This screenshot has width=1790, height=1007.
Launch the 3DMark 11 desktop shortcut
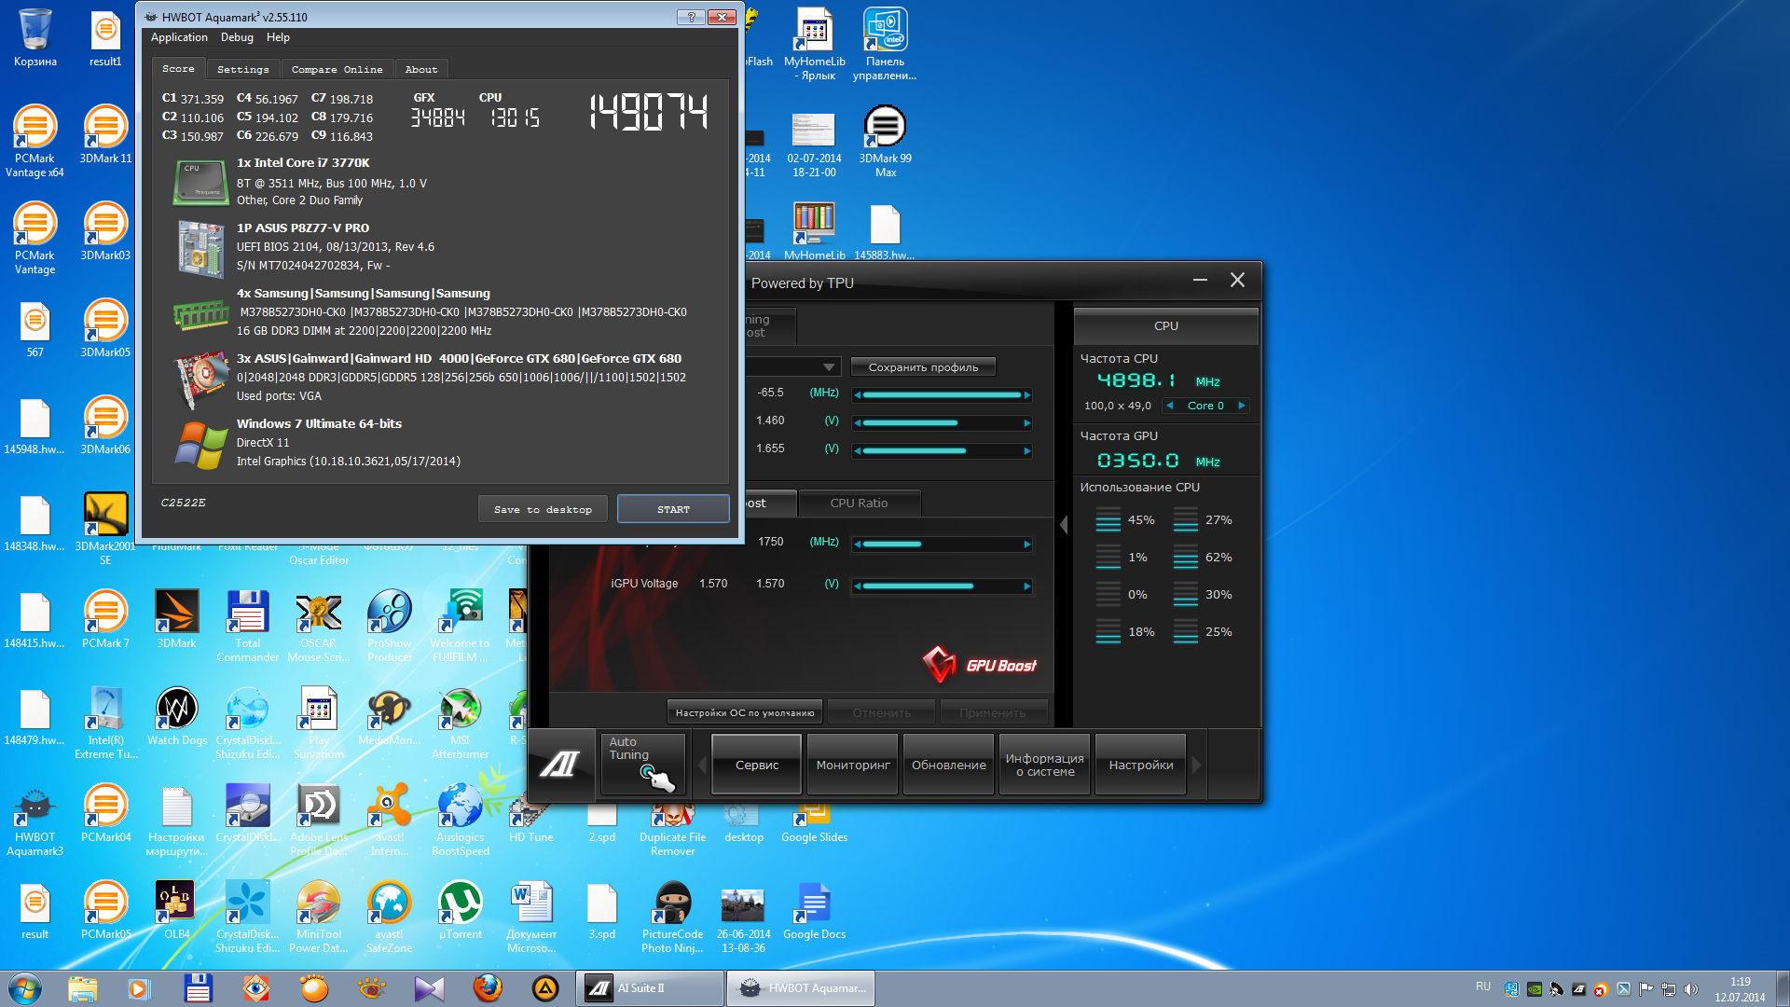[105, 135]
